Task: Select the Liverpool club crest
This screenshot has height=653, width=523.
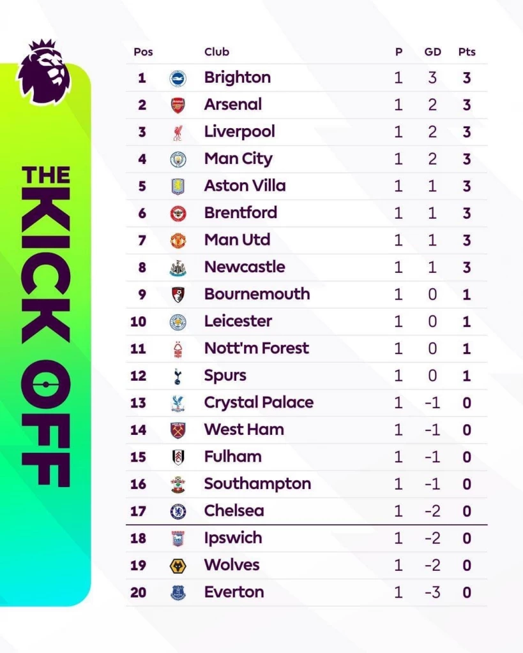Action: pos(178,132)
